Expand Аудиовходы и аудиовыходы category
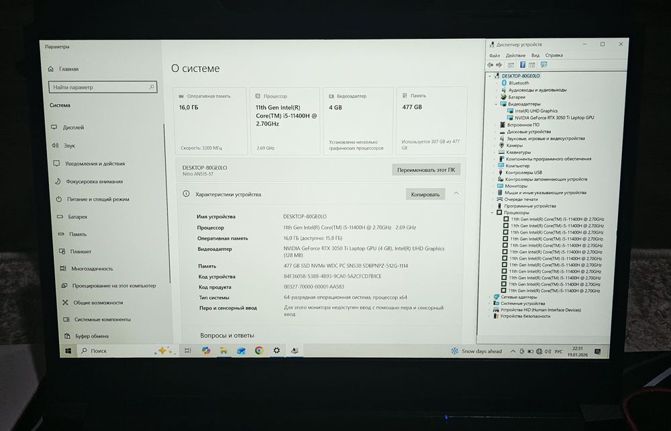Screen dimensions: 671x431 (497, 91)
